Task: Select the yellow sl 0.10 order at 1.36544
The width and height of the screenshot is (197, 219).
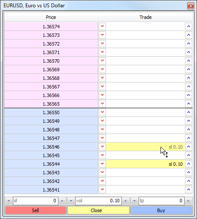Action: [145, 164]
